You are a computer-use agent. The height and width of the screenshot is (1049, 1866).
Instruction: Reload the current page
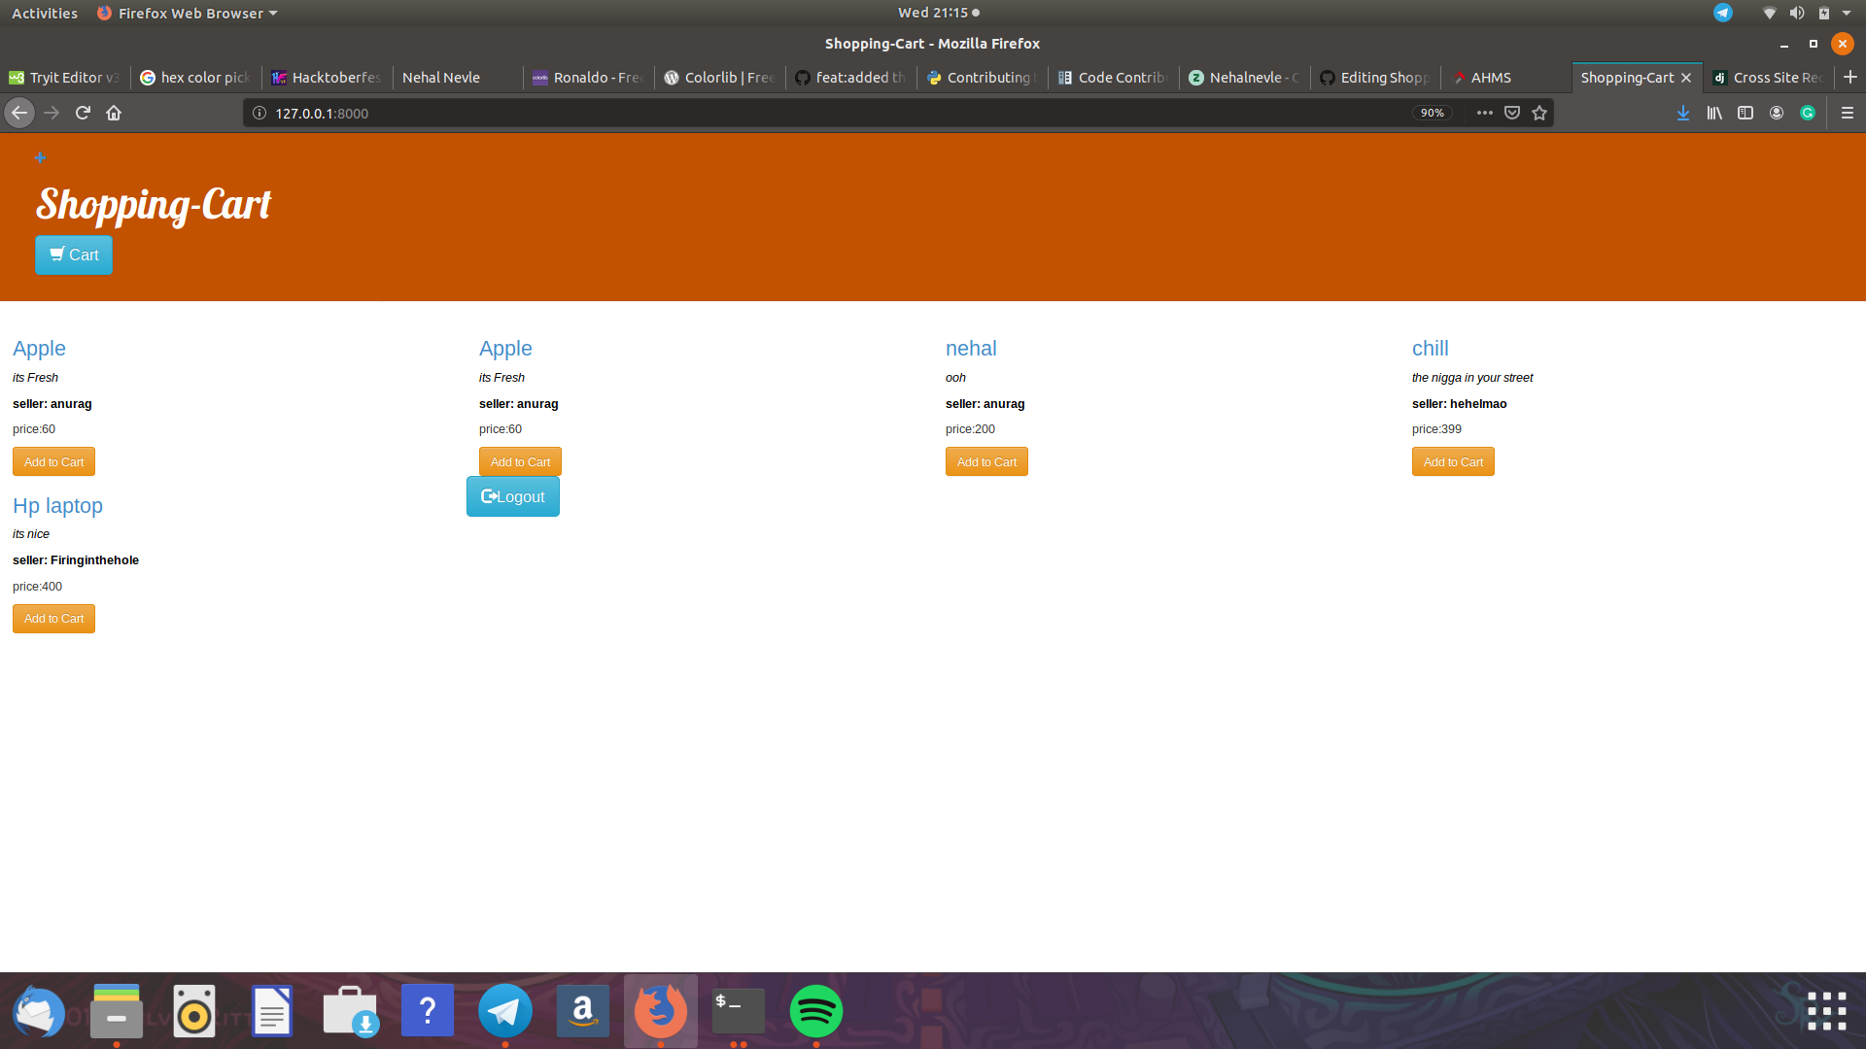[x=83, y=113]
